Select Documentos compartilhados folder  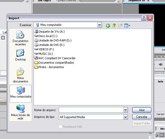(56, 63)
